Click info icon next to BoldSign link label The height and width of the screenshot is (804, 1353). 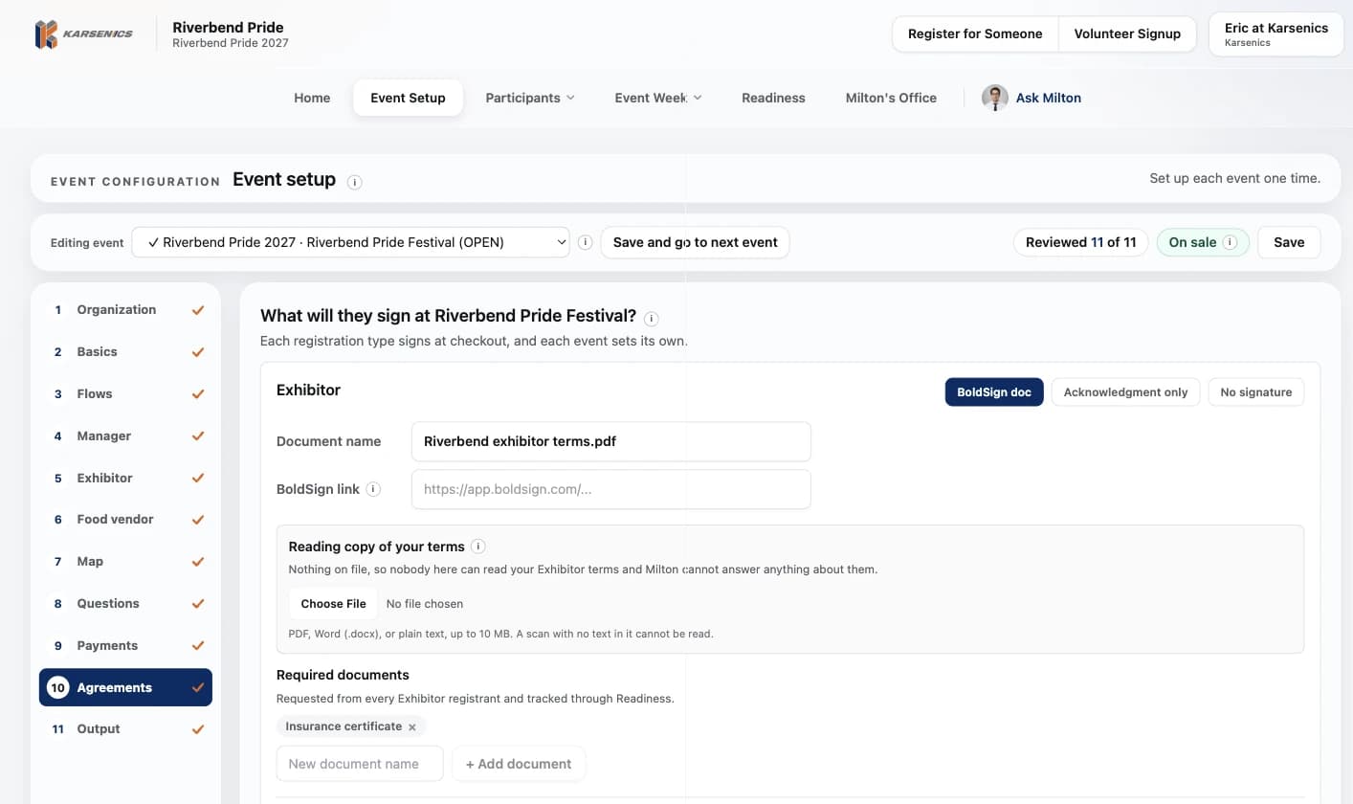coord(373,489)
